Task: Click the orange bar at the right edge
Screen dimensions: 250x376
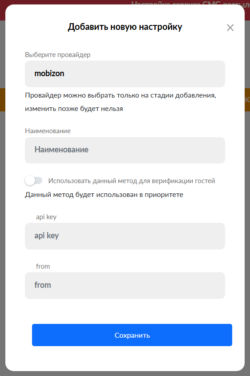Action: [x=247, y=100]
